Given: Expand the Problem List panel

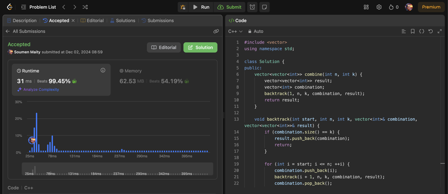Looking at the screenshot, I should pos(39,7).
